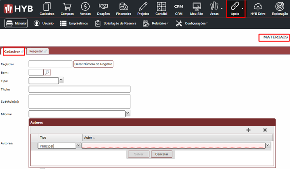Add an author with the plus icon
290x178 pixels.
coord(248,130)
